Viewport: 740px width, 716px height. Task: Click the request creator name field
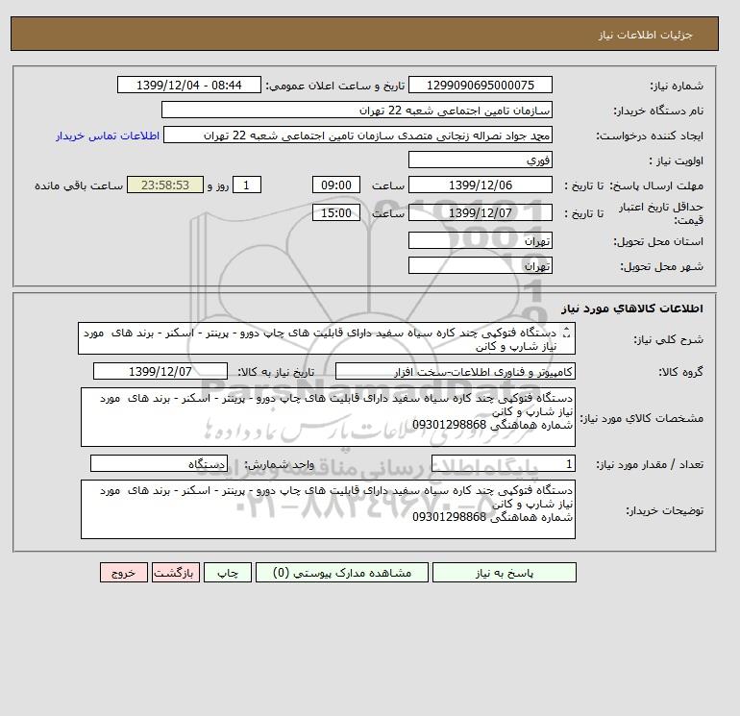(x=358, y=135)
